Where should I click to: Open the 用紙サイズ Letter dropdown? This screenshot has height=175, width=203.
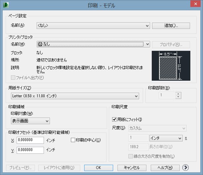[75, 96]
